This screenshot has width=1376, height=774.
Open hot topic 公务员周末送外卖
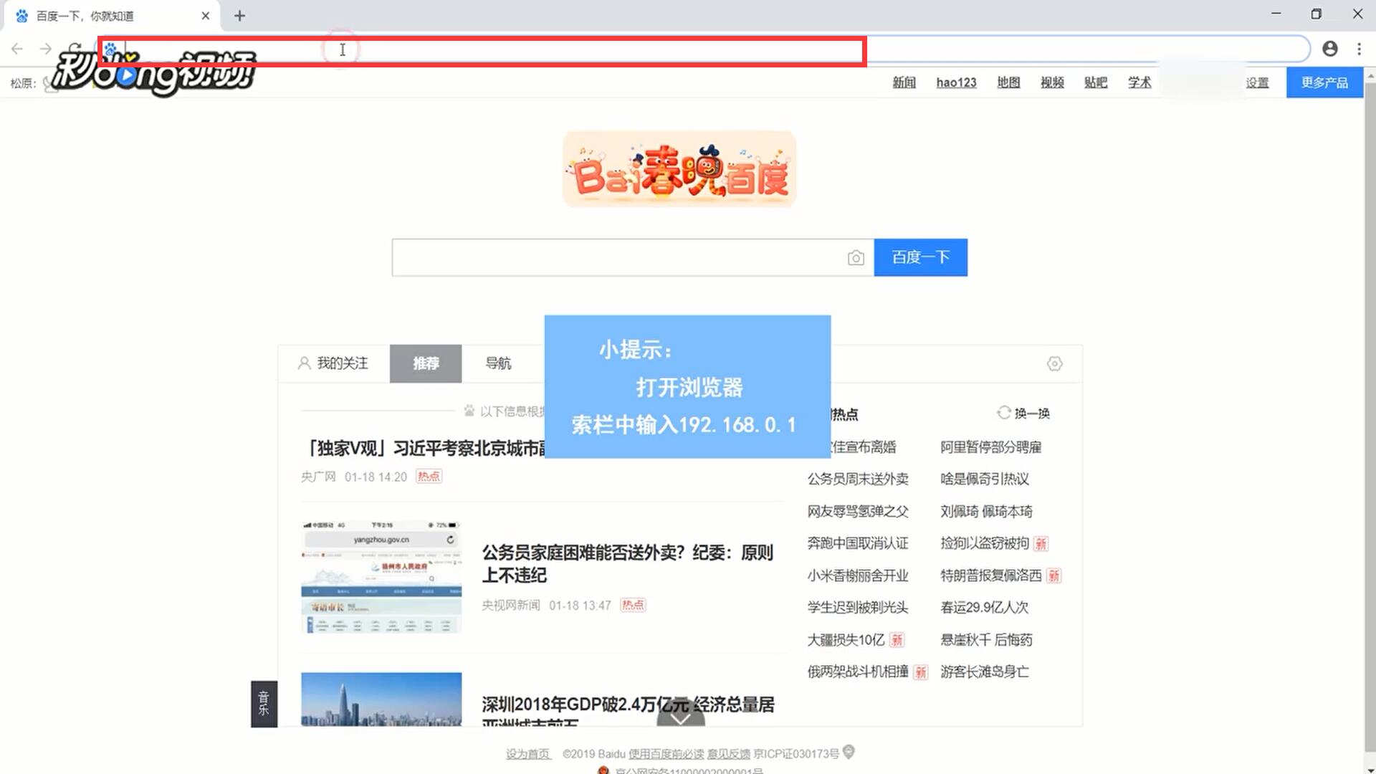(x=858, y=479)
